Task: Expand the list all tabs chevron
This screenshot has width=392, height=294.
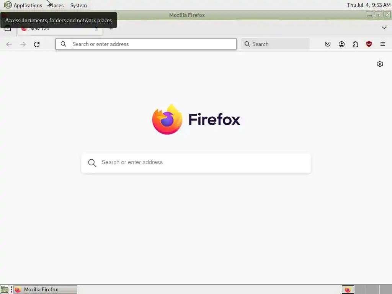Action: click(x=384, y=28)
